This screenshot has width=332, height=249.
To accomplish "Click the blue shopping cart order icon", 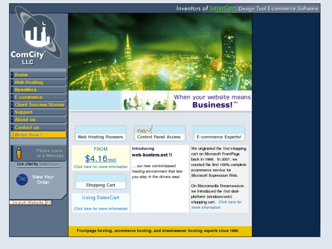I will (22, 180).
